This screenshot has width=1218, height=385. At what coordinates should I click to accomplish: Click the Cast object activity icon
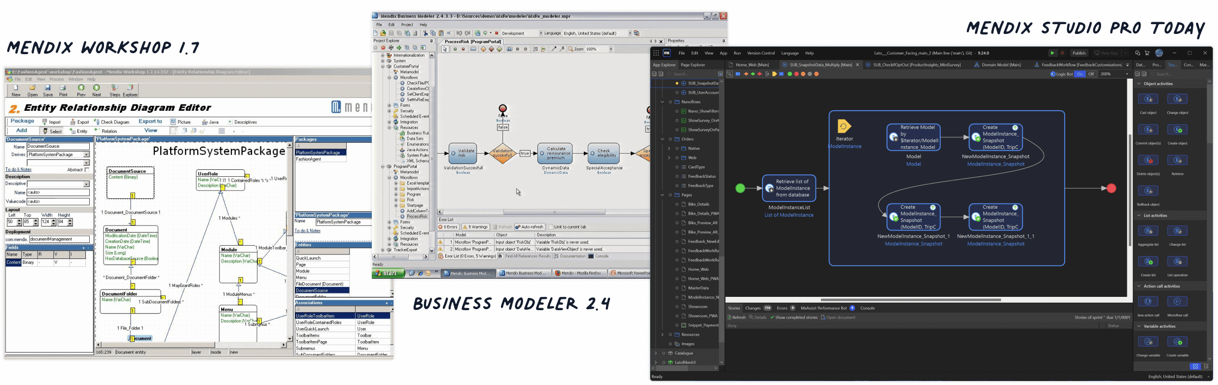1148,99
